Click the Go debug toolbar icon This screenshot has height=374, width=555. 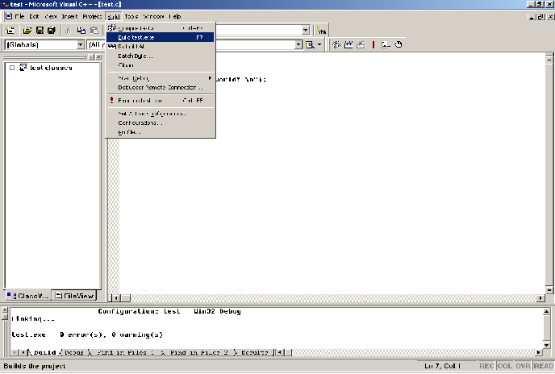(x=386, y=44)
